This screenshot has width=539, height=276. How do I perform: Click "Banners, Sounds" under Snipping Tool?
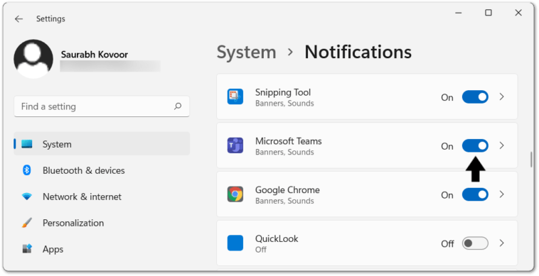pos(284,103)
